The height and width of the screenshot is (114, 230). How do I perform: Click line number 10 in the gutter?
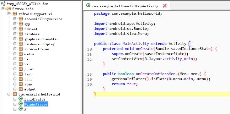pyautogui.click(x=89, y=49)
